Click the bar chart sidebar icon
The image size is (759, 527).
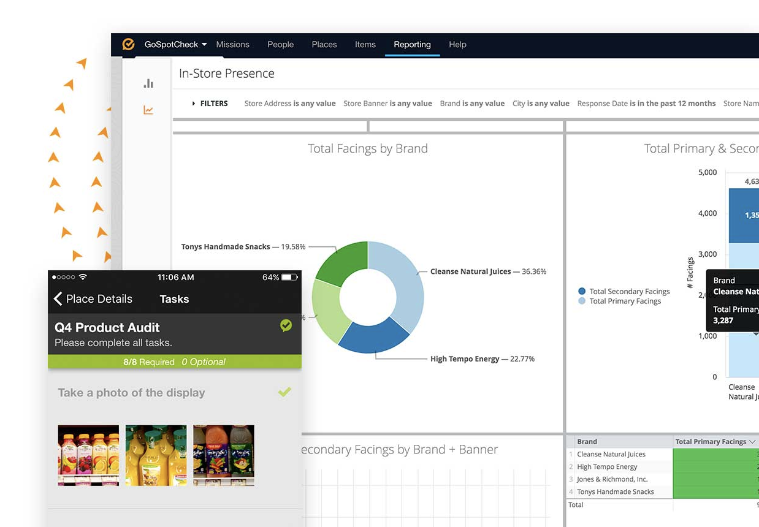(148, 83)
